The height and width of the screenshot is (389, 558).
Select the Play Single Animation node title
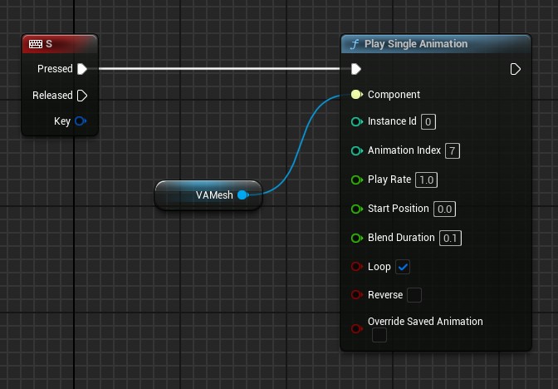coord(416,44)
